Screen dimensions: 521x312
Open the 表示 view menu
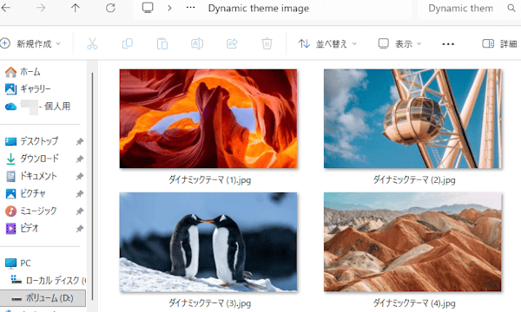tap(399, 43)
